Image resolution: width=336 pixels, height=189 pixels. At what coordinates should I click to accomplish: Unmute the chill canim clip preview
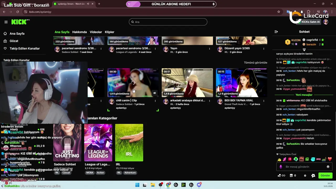point(155,93)
